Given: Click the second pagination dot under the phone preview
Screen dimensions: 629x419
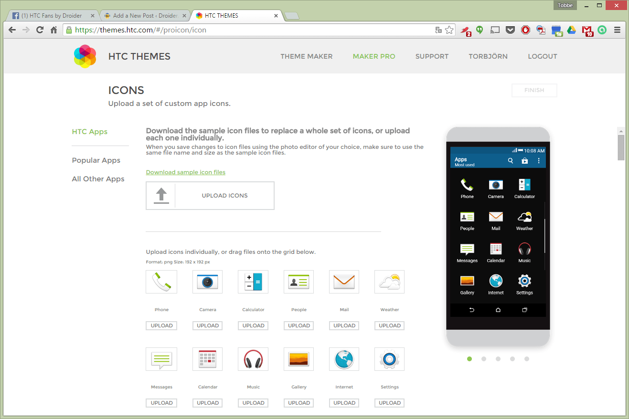Looking at the screenshot, I should click(x=484, y=359).
